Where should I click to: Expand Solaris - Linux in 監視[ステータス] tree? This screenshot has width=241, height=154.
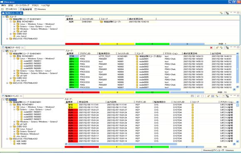(15, 71)
